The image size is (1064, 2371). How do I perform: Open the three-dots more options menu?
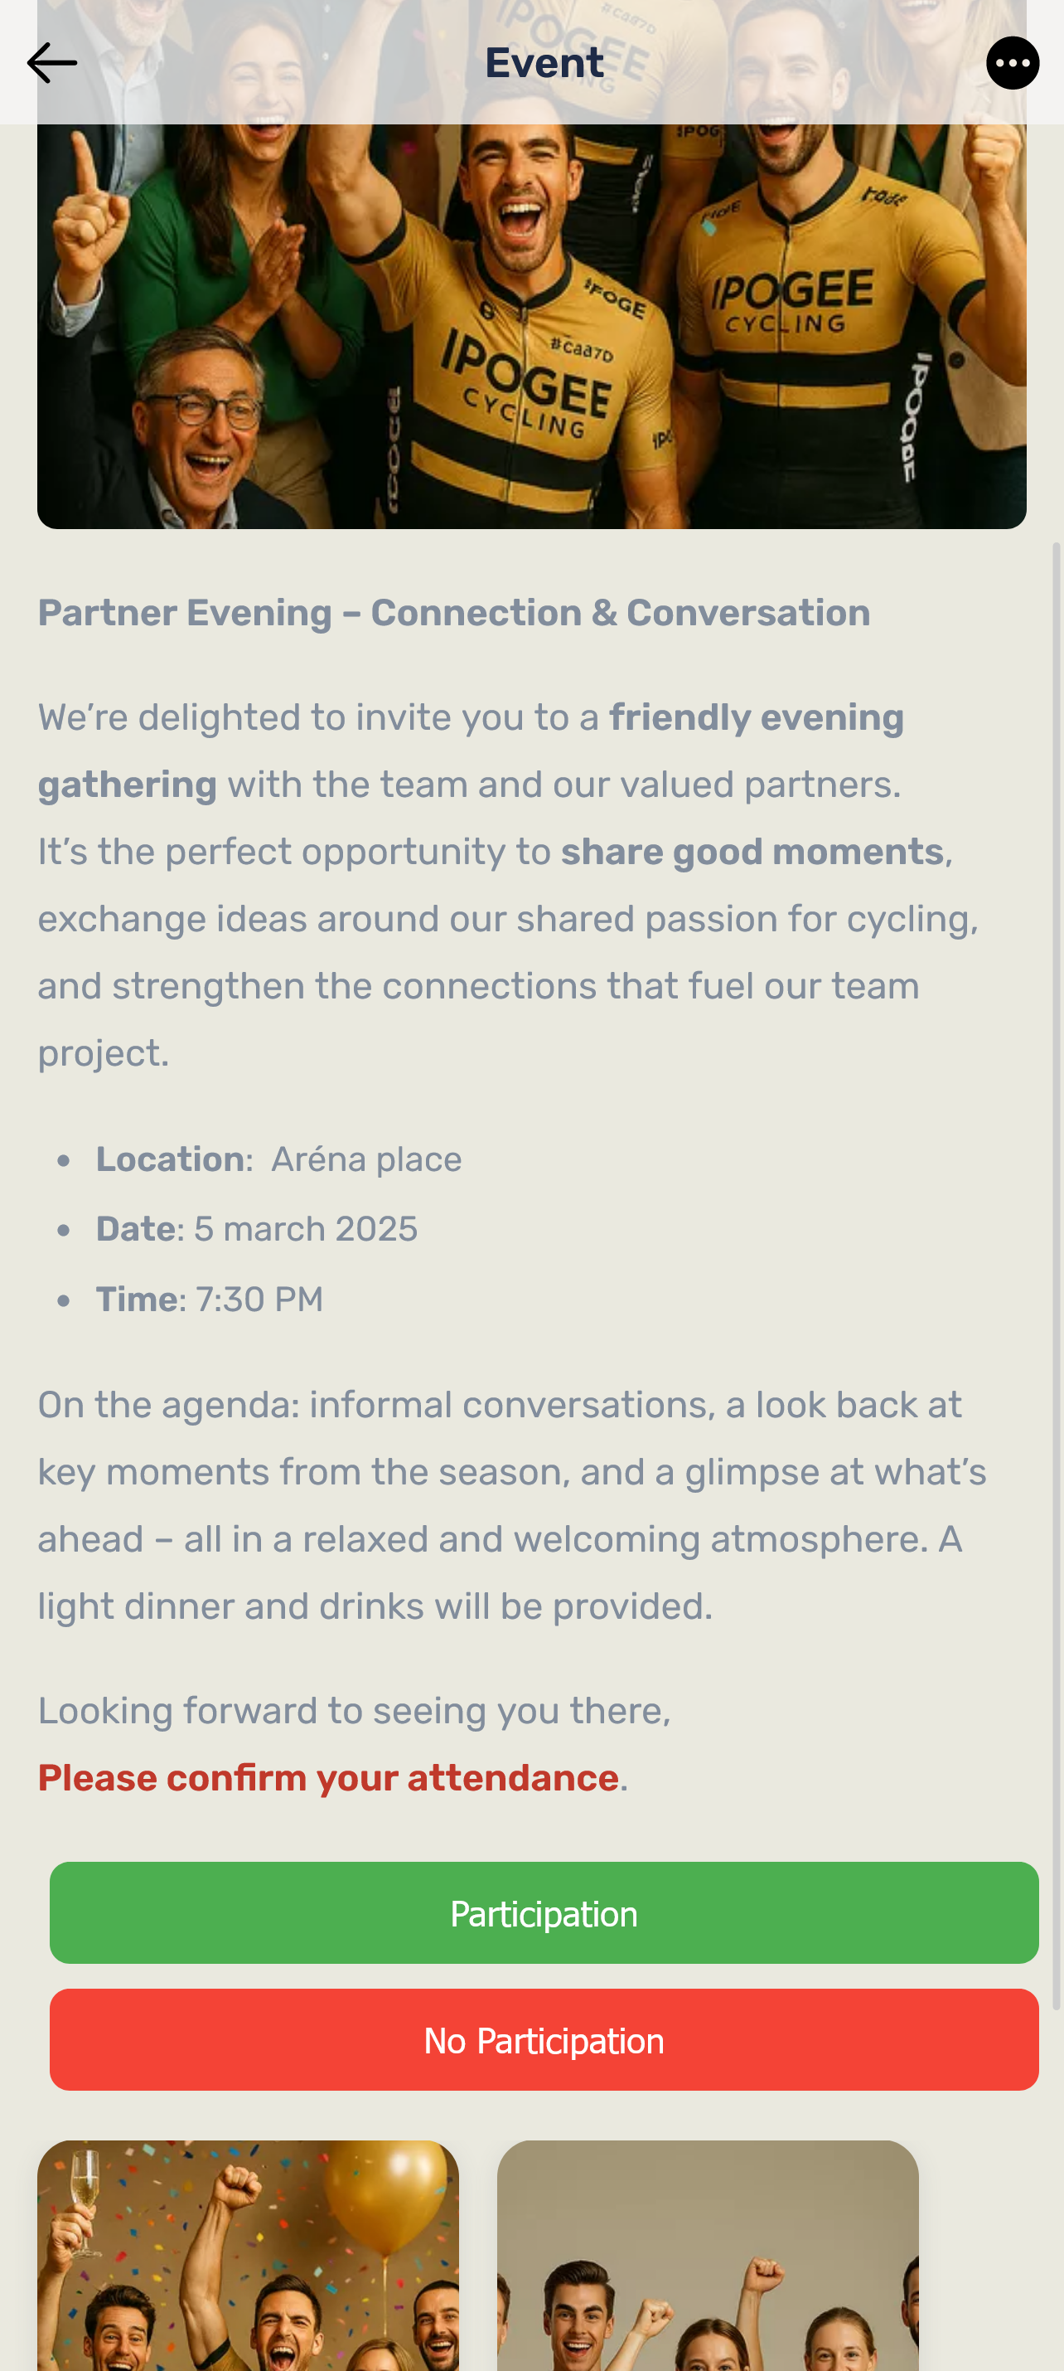(1013, 62)
